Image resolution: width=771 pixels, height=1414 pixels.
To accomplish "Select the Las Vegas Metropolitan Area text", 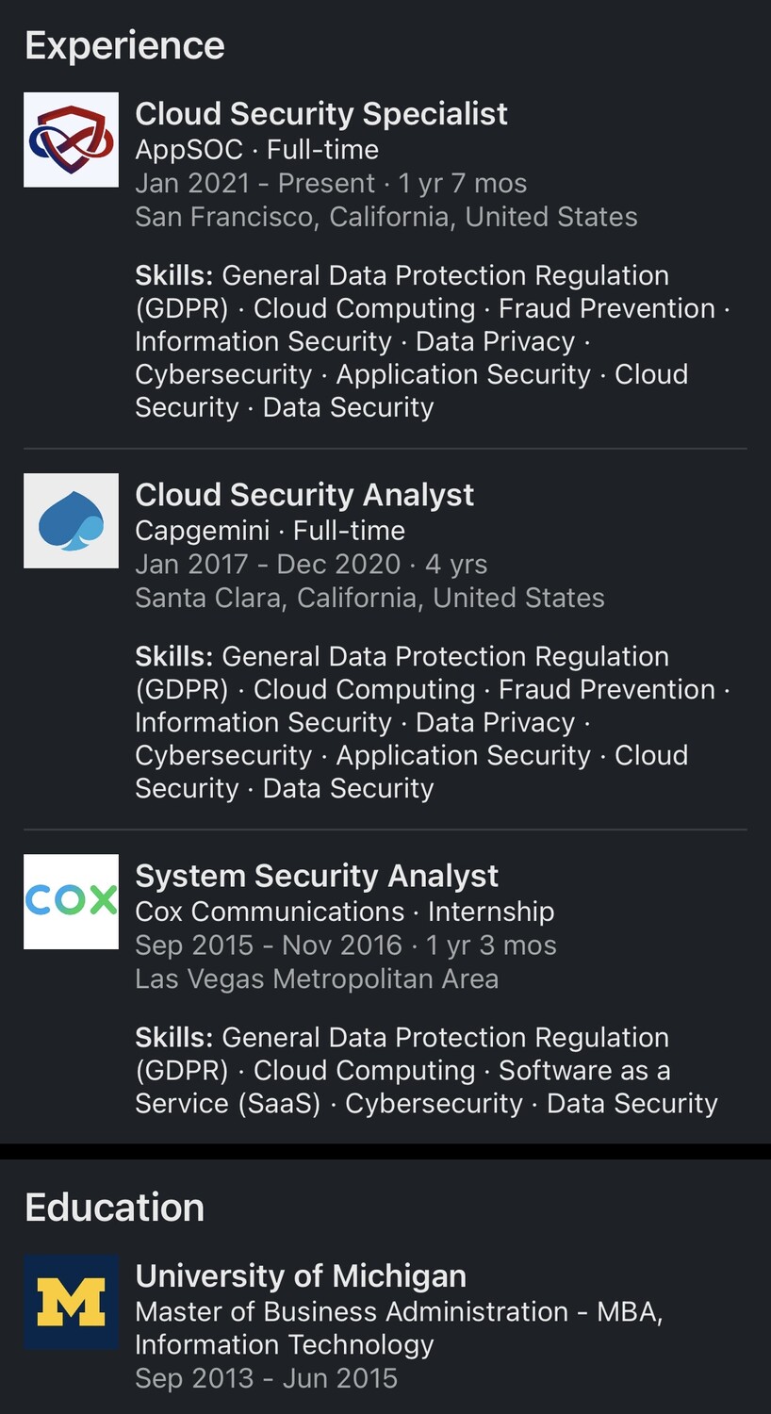I will coord(316,978).
